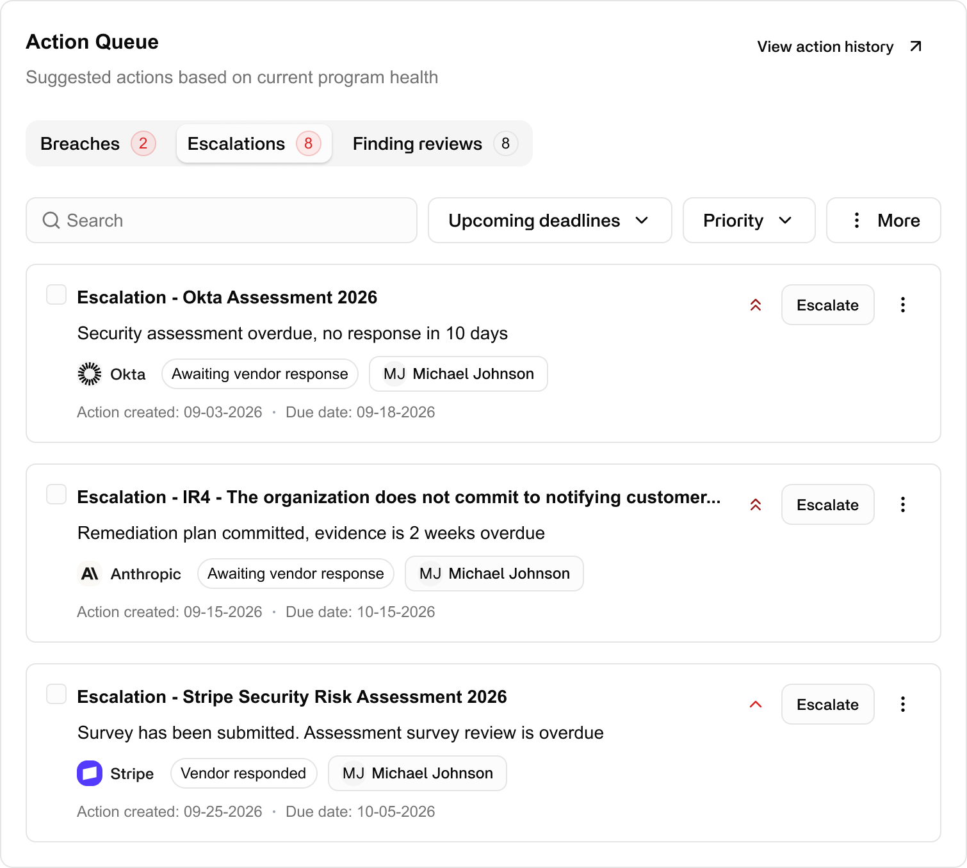Image resolution: width=967 pixels, height=868 pixels.
Task: Click the Action created: 09-15-2026 text
Action: (170, 612)
